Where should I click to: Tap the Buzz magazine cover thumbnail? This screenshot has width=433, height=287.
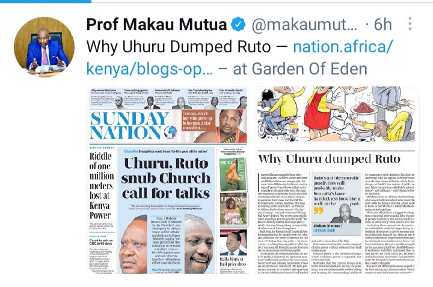pos(233,175)
